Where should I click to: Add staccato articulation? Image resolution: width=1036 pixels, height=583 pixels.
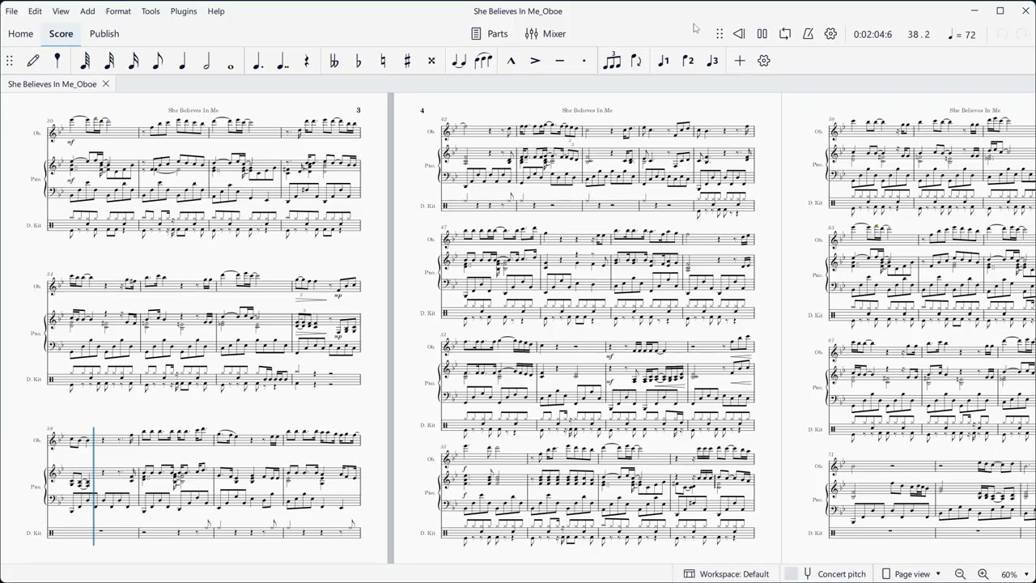[x=584, y=61]
